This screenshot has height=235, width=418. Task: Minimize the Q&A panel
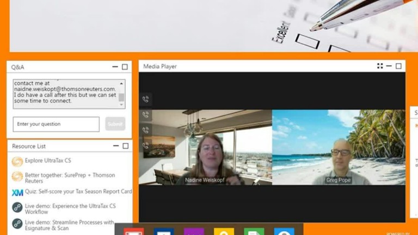[115, 67]
